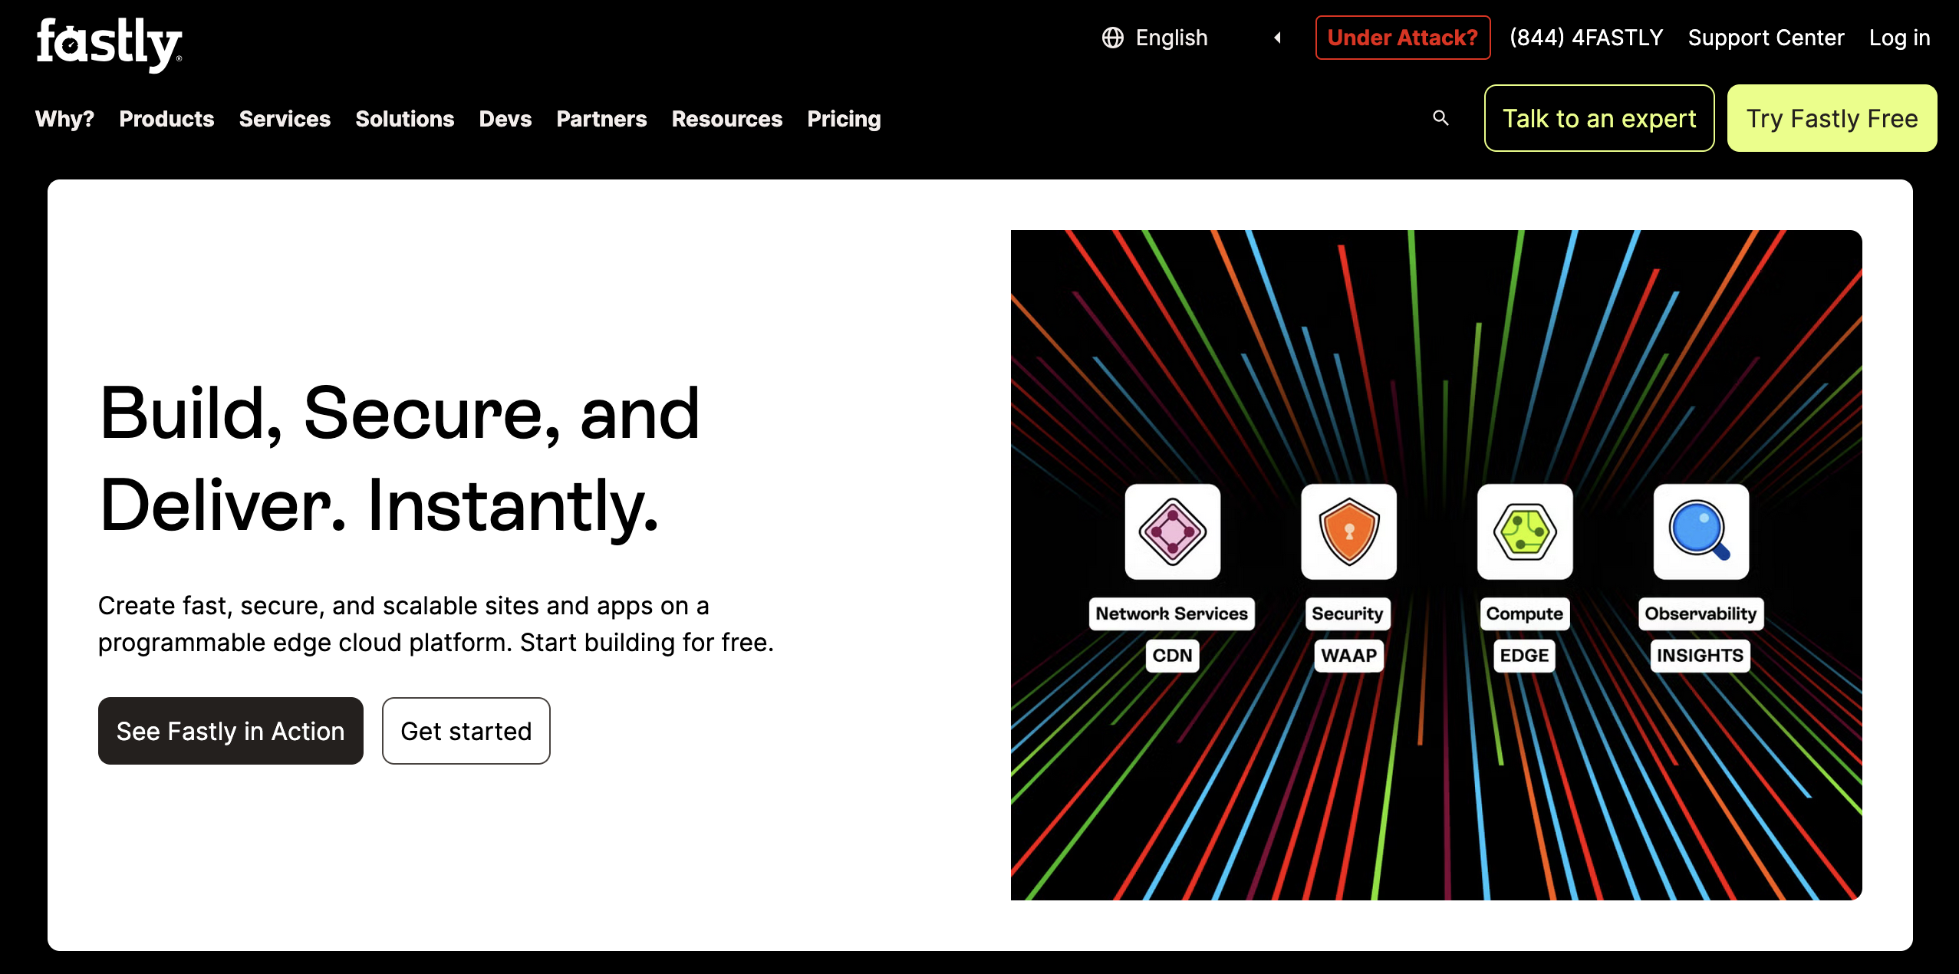1959x974 pixels.
Task: Click the 'Create fast, secure, and scalable' description
Action: (436, 624)
